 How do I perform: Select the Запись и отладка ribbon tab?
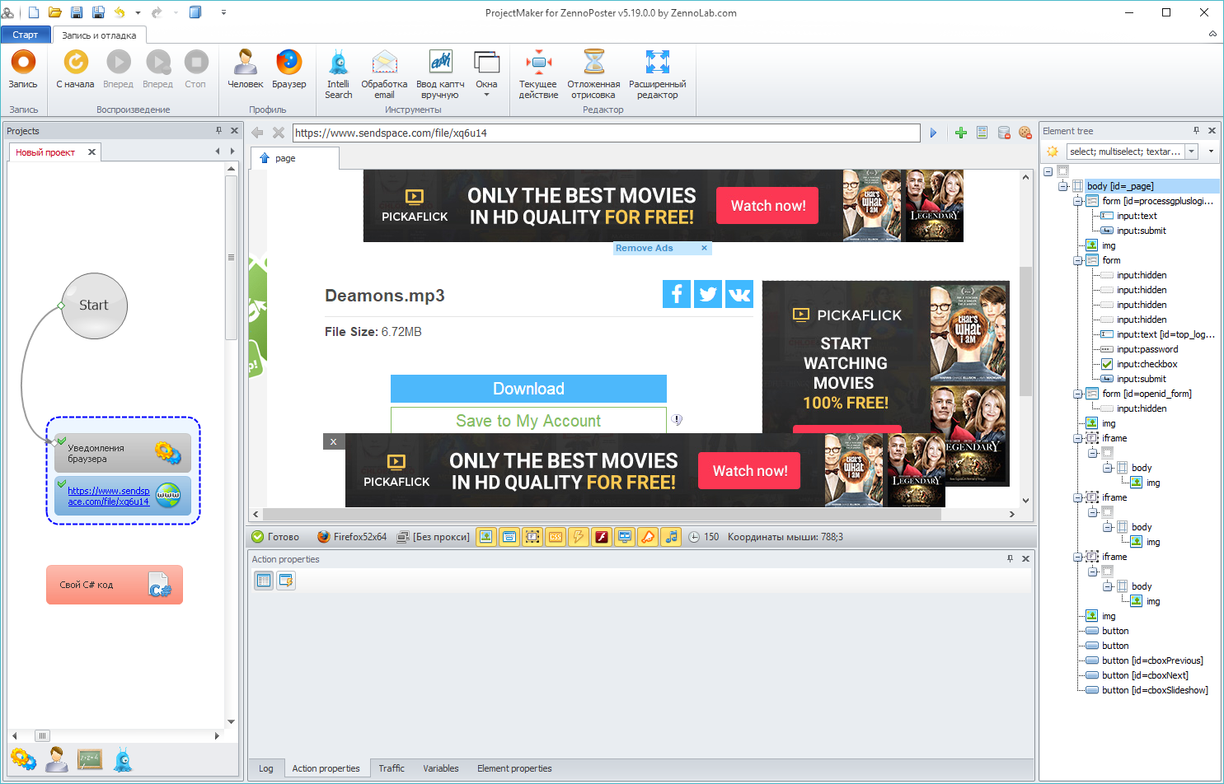coord(99,35)
